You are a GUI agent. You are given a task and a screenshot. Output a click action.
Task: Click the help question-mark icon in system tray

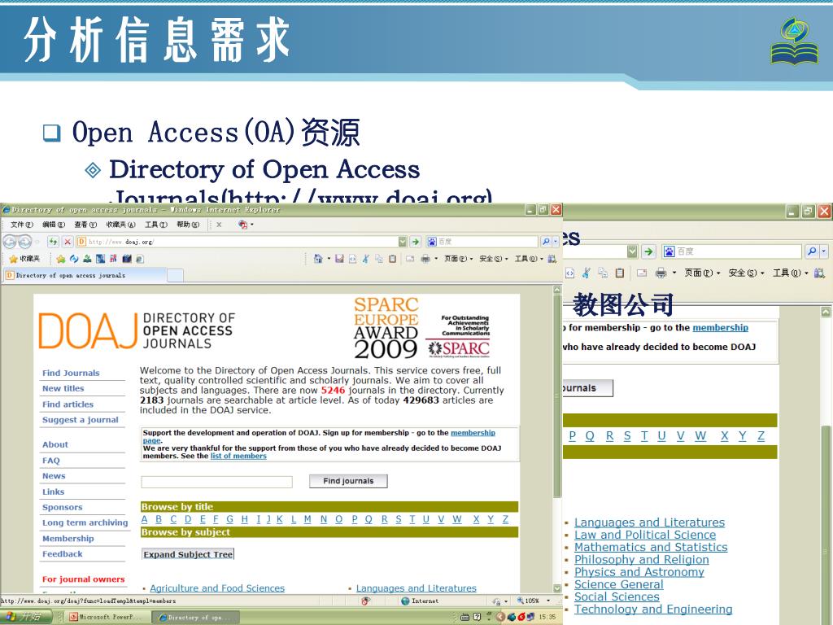(477, 617)
